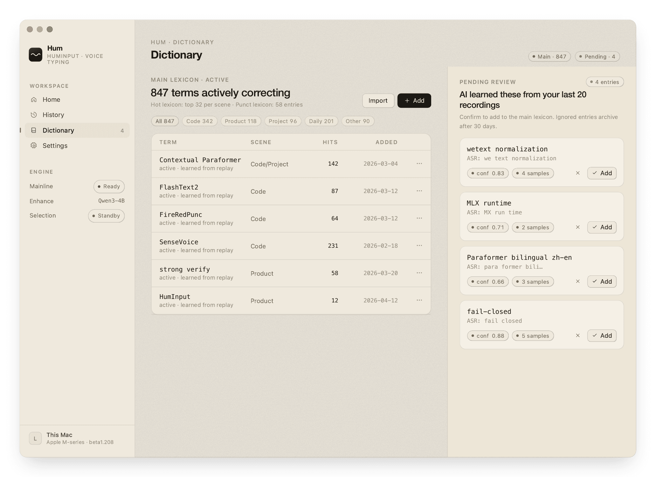656x477 pixels.
Task: Select the FireRedPunc term
Action: [x=181, y=215]
